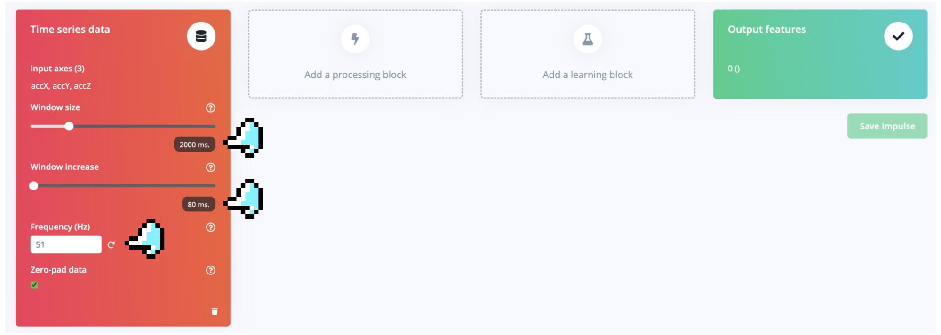Click the Window increase slider handle
941x335 pixels.
click(33, 186)
